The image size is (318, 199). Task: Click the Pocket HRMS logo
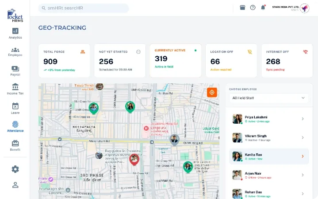(x=15, y=16)
